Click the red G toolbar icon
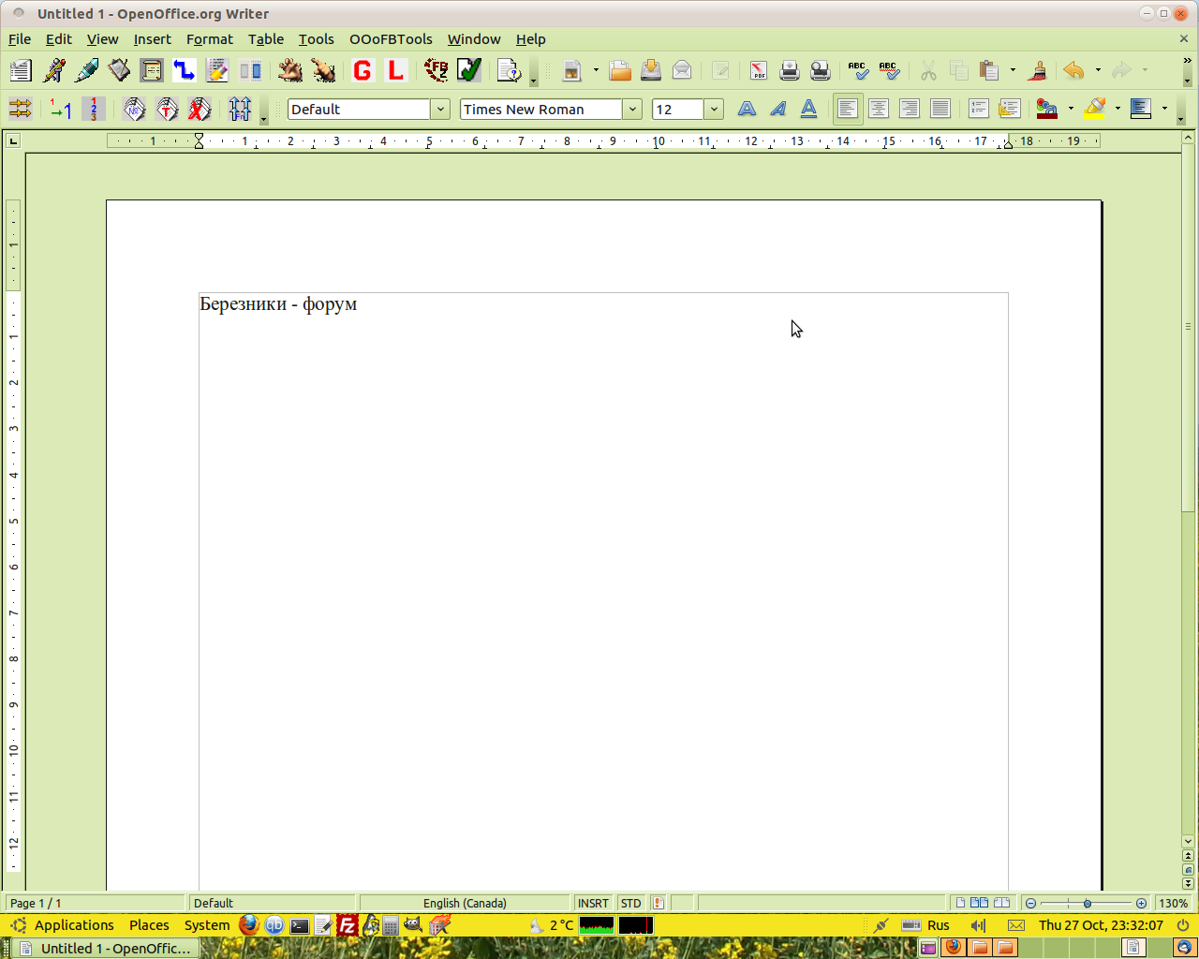The height and width of the screenshot is (959, 1199). pos(363,71)
